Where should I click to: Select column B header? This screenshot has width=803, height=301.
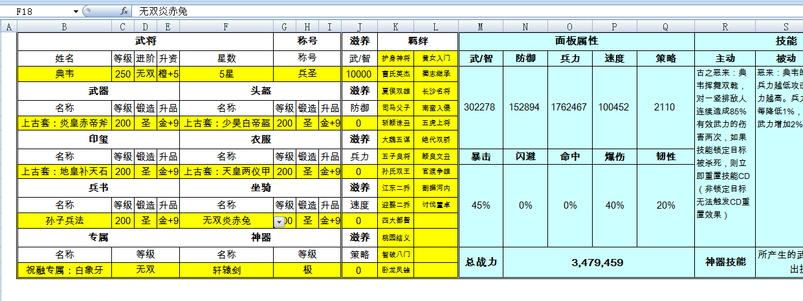tap(64, 26)
